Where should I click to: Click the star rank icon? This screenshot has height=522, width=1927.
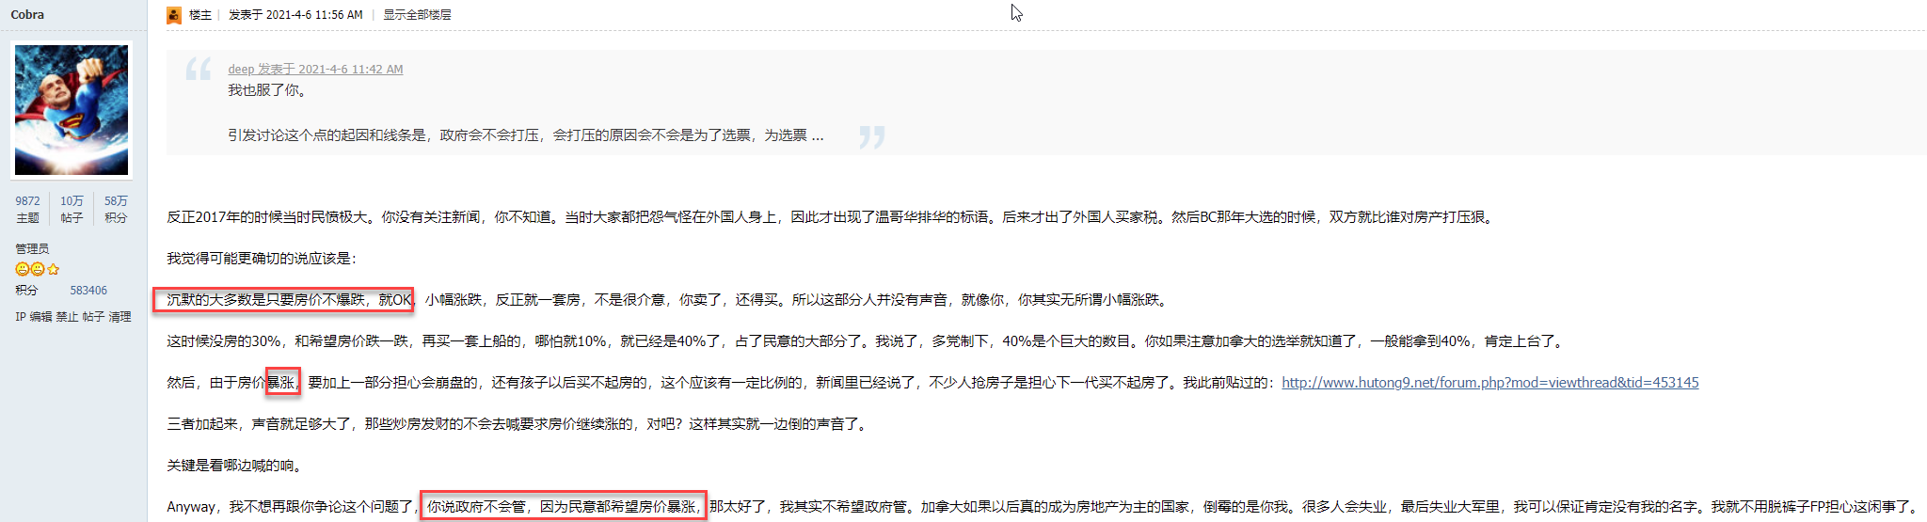click(x=53, y=269)
